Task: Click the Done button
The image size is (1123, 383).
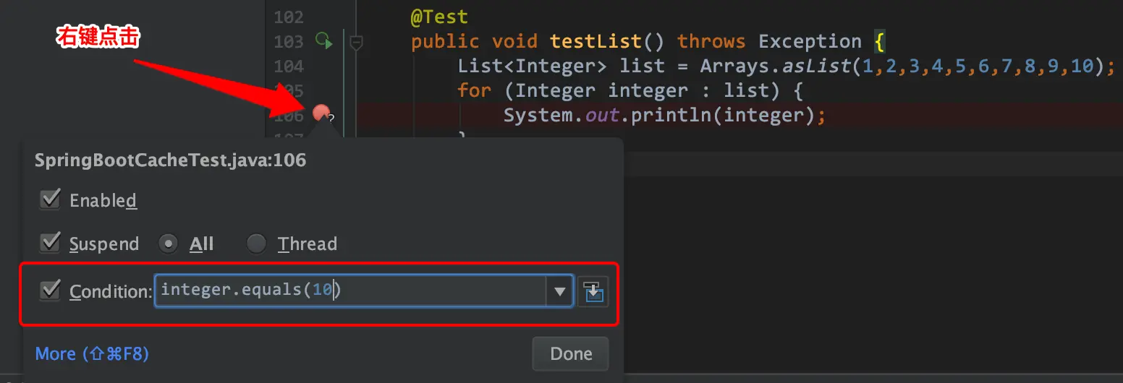Action: (x=571, y=353)
